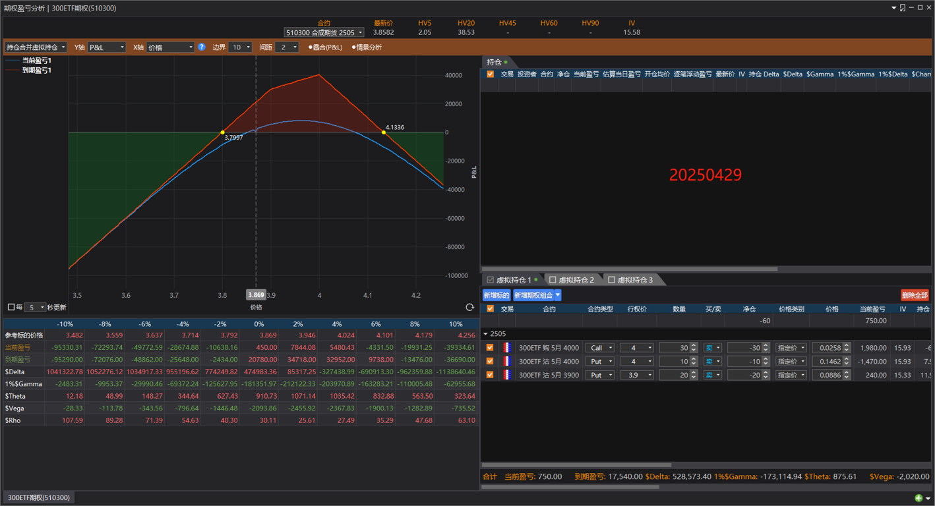Select the 300ETF期权(510300) bottom tab

click(39, 497)
